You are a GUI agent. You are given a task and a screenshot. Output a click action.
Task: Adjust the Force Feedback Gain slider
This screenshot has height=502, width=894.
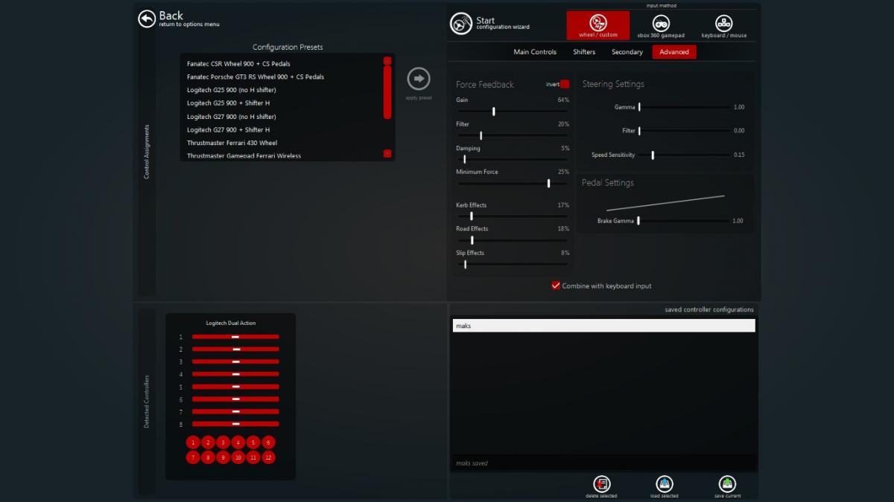(x=513, y=112)
